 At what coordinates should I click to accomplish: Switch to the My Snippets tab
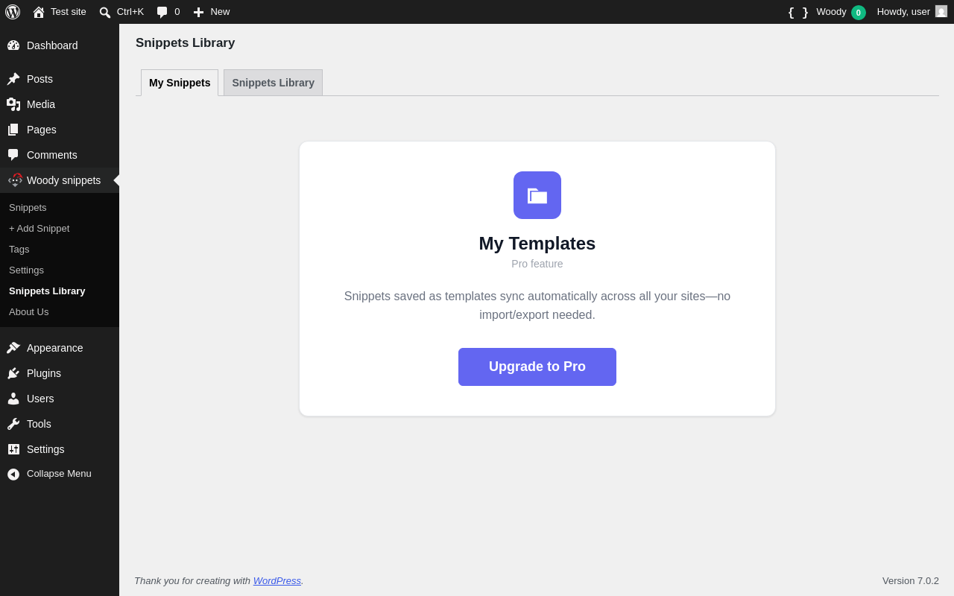click(180, 83)
